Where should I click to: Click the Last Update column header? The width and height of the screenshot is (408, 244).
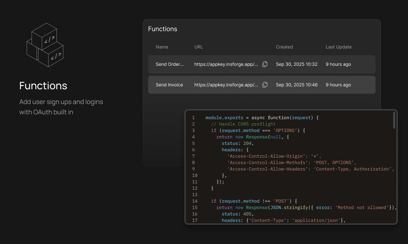[x=339, y=47]
